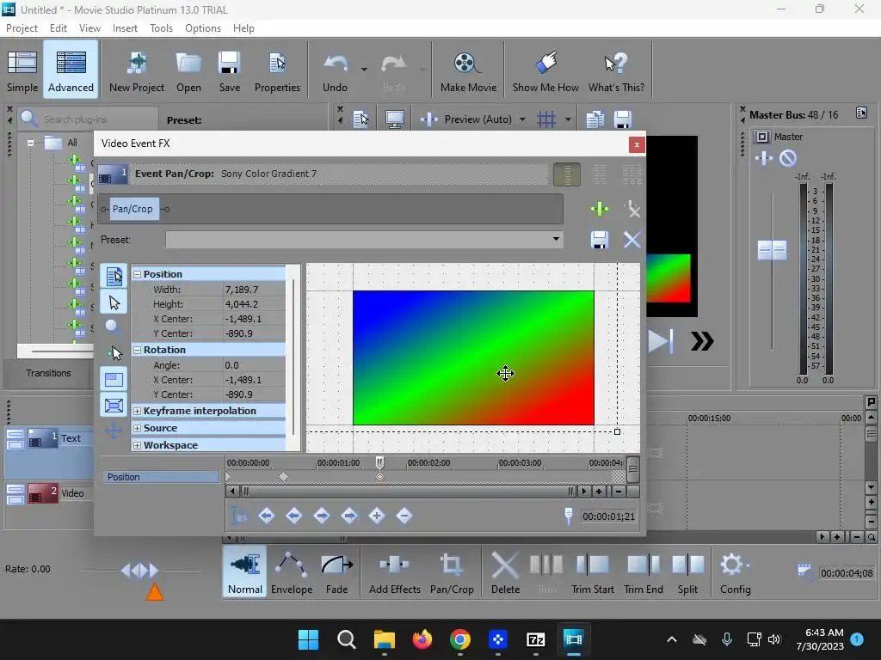
Task: Click the Trim End tool
Action: [x=644, y=573]
